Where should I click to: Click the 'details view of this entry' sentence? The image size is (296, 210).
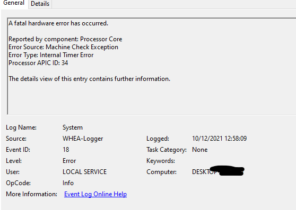(89, 79)
